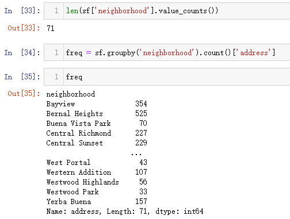The height and width of the screenshot is (219, 290).
Task: Click the 'neighborhood' string in cell 33
Action: click(x=123, y=11)
